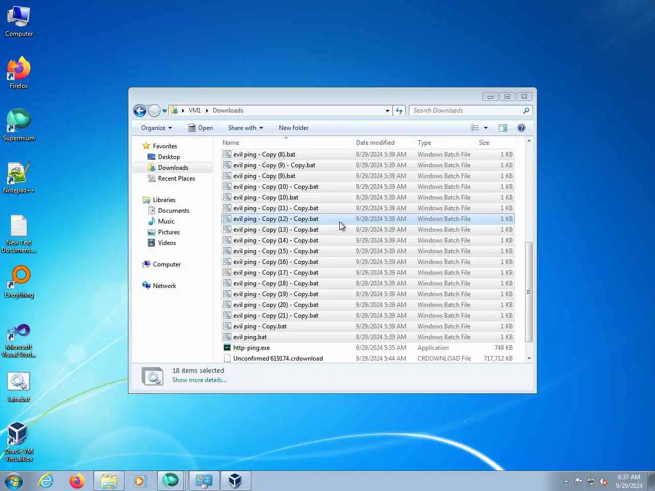Open the recent pages dropdown next to Forward
655x491 pixels.
click(x=164, y=110)
